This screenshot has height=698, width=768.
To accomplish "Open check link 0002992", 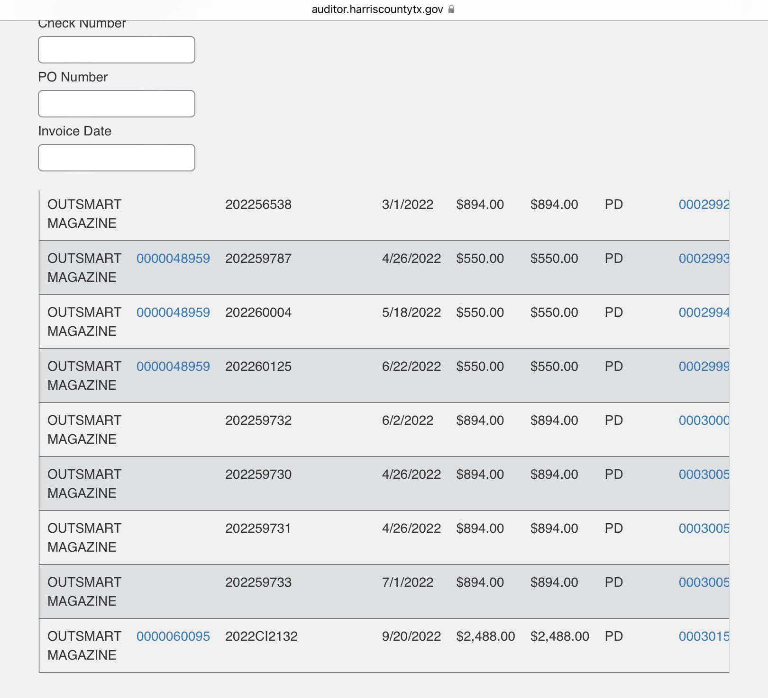I will 704,205.
